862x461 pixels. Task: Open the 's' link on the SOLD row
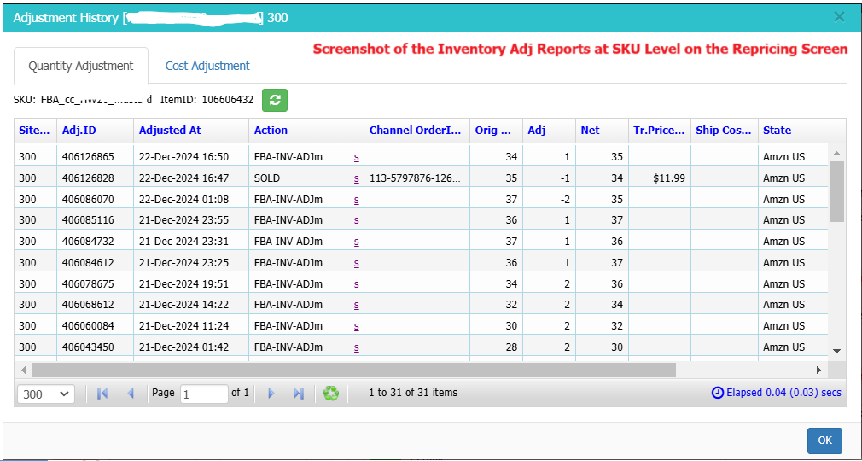point(356,178)
